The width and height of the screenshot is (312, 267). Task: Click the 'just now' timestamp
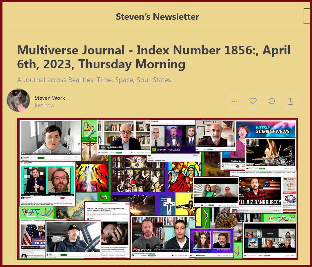(44, 105)
